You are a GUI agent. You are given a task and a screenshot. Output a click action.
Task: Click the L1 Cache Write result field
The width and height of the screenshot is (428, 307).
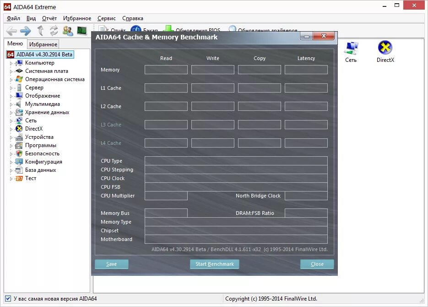click(213, 88)
